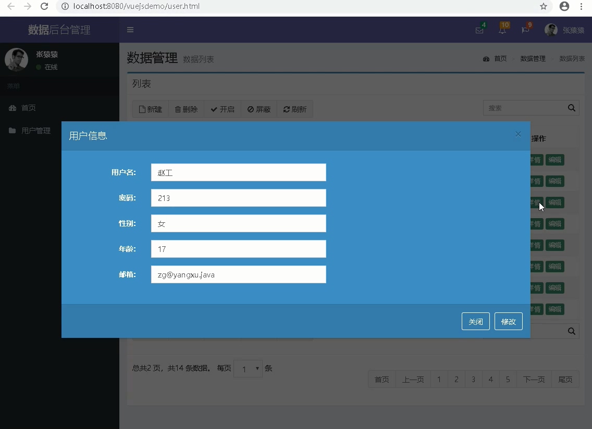Open the Chrome profile avatar icon
This screenshot has height=429, width=592.
point(564,6)
